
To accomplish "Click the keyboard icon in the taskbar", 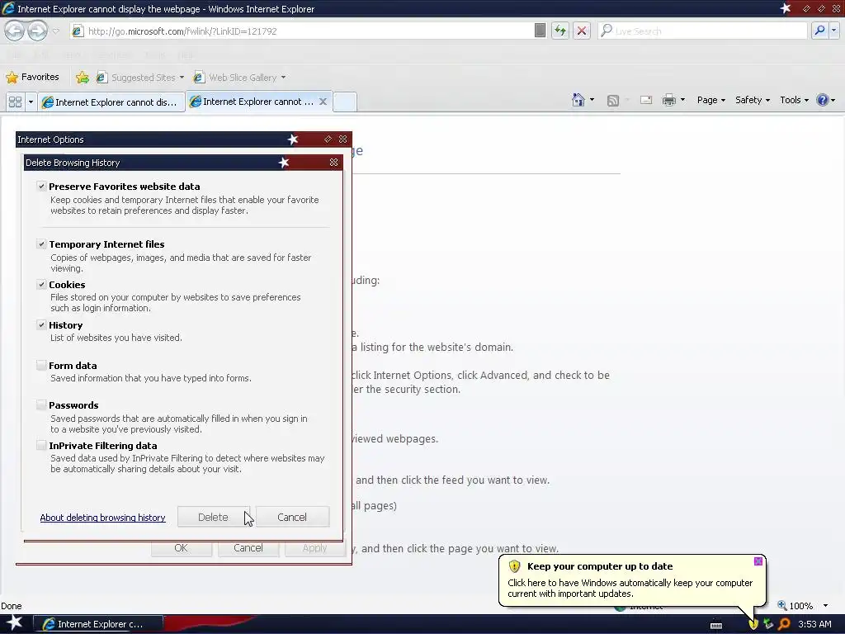I will (716, 625).
